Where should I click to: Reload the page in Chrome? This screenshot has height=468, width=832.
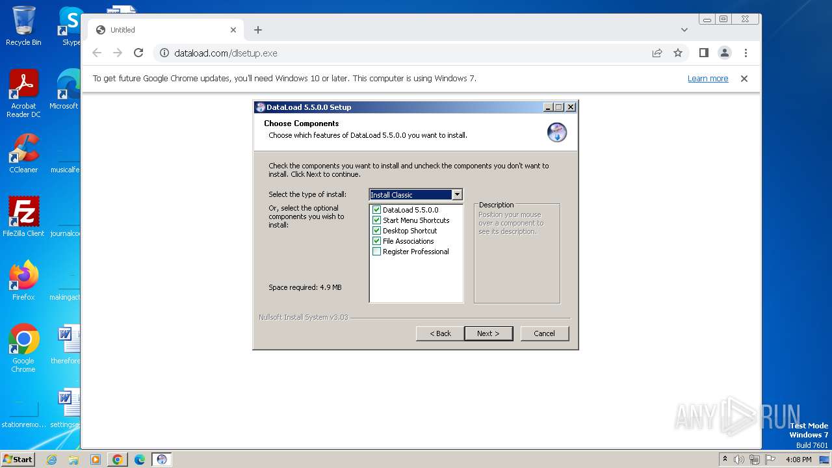pos(138,53)
